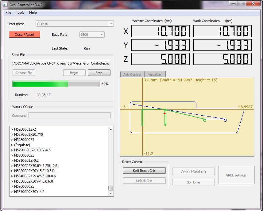
Task: Click log line N5340G02X29.4Y-5.2I0J0.6
Action: (x=35, y=176)
